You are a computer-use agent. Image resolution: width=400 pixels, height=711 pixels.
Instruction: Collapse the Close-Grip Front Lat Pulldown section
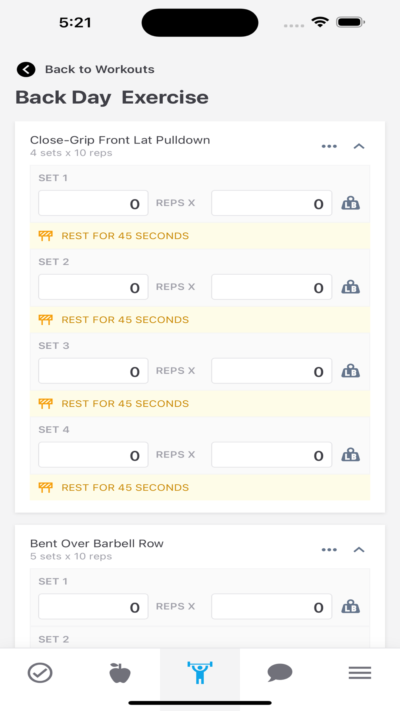(359, 146)
